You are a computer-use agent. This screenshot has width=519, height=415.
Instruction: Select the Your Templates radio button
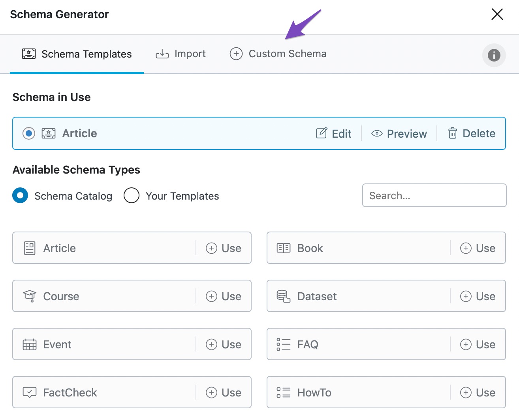[132, 195]
